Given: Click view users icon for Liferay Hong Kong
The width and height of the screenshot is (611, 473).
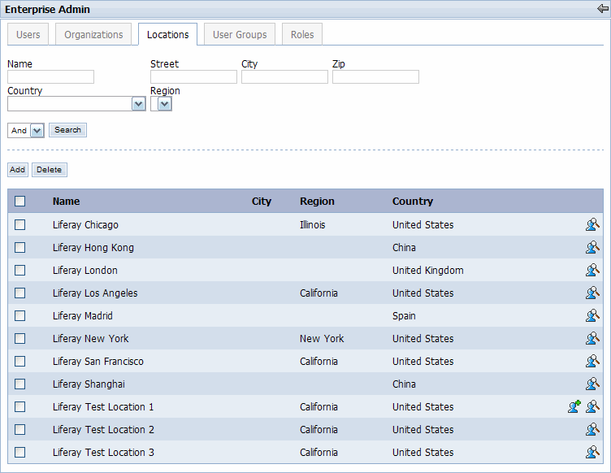Looking at the screenshot, I should tap(592, 248).
